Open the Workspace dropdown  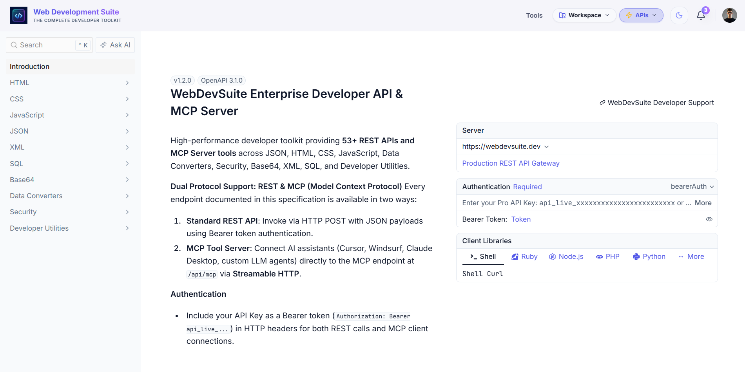point(584,15)
